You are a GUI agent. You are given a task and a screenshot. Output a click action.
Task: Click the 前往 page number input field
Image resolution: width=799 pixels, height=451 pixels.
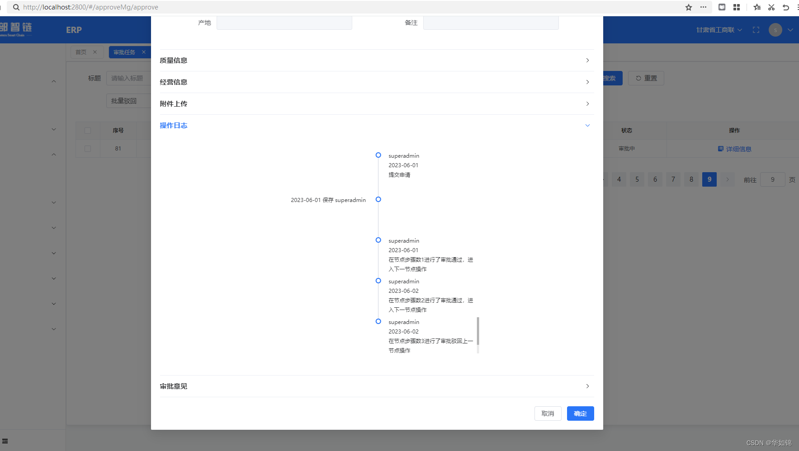point(773,179)
